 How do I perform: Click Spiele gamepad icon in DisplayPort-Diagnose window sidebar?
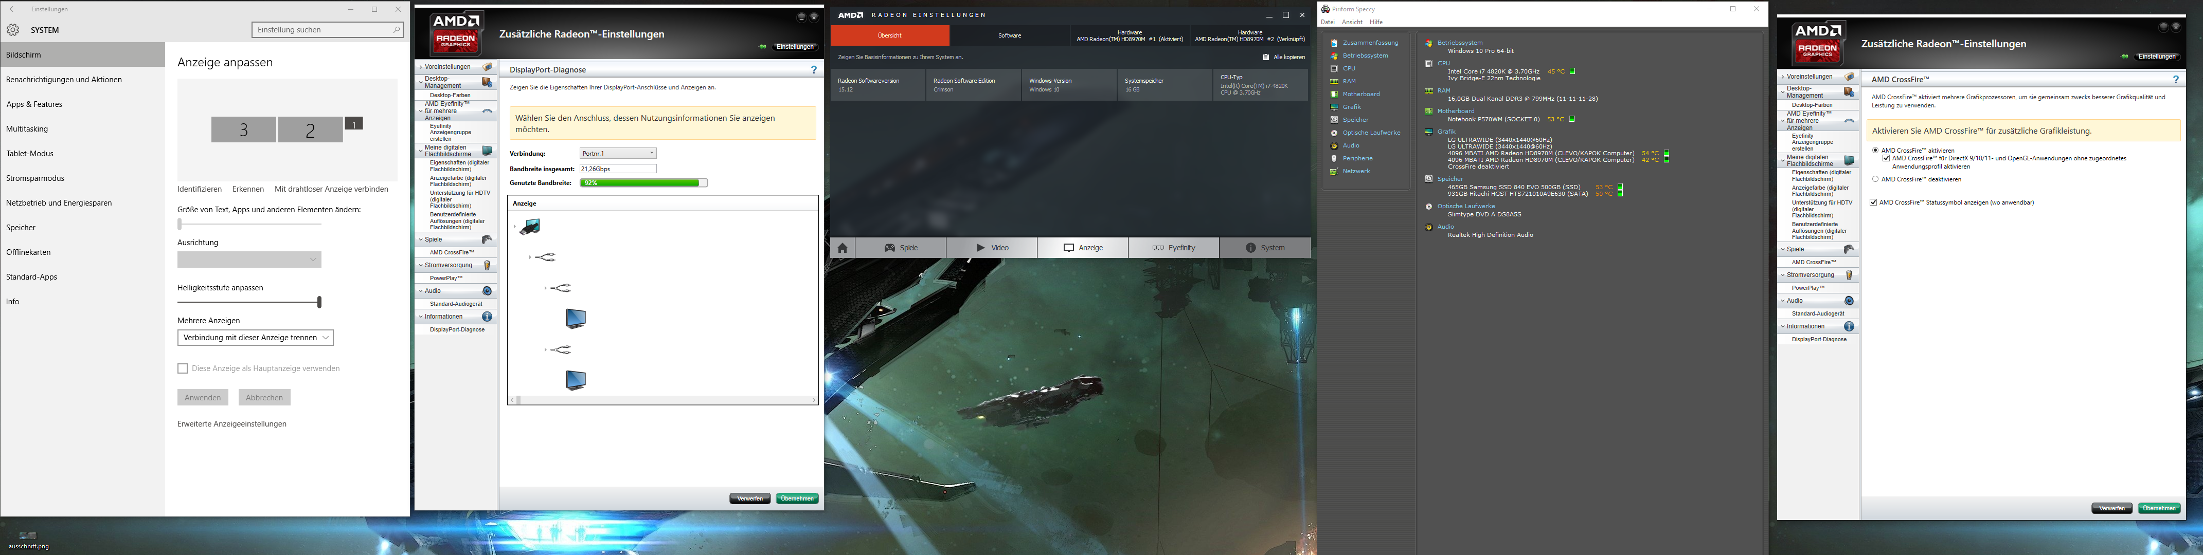coord(487,240)
